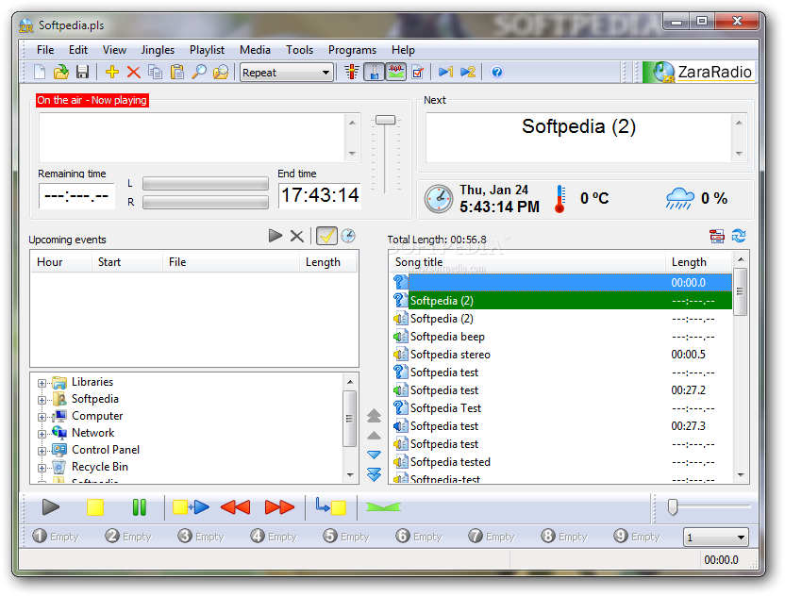Toggle the green crossfade overlap button

[383, 507]
